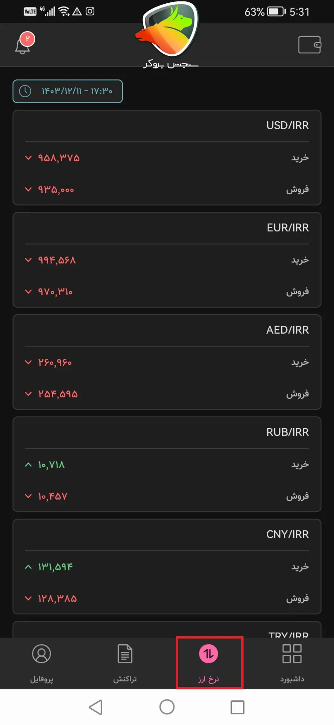Expand the EUR/IRR buy rate chevron
334x725 pixels.
[x=28, y=260]
